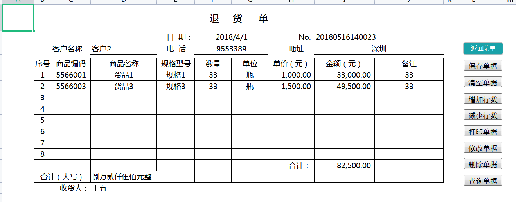Select the 合计（大写） label cell
The image size is (516, 202).
pos(62,177)
